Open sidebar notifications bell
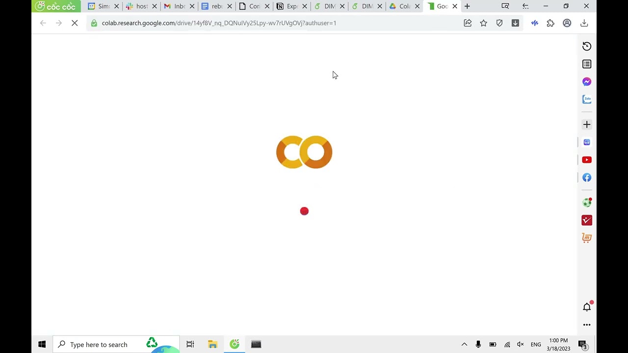This screenshot has height=353, width=628. [587, 307]
